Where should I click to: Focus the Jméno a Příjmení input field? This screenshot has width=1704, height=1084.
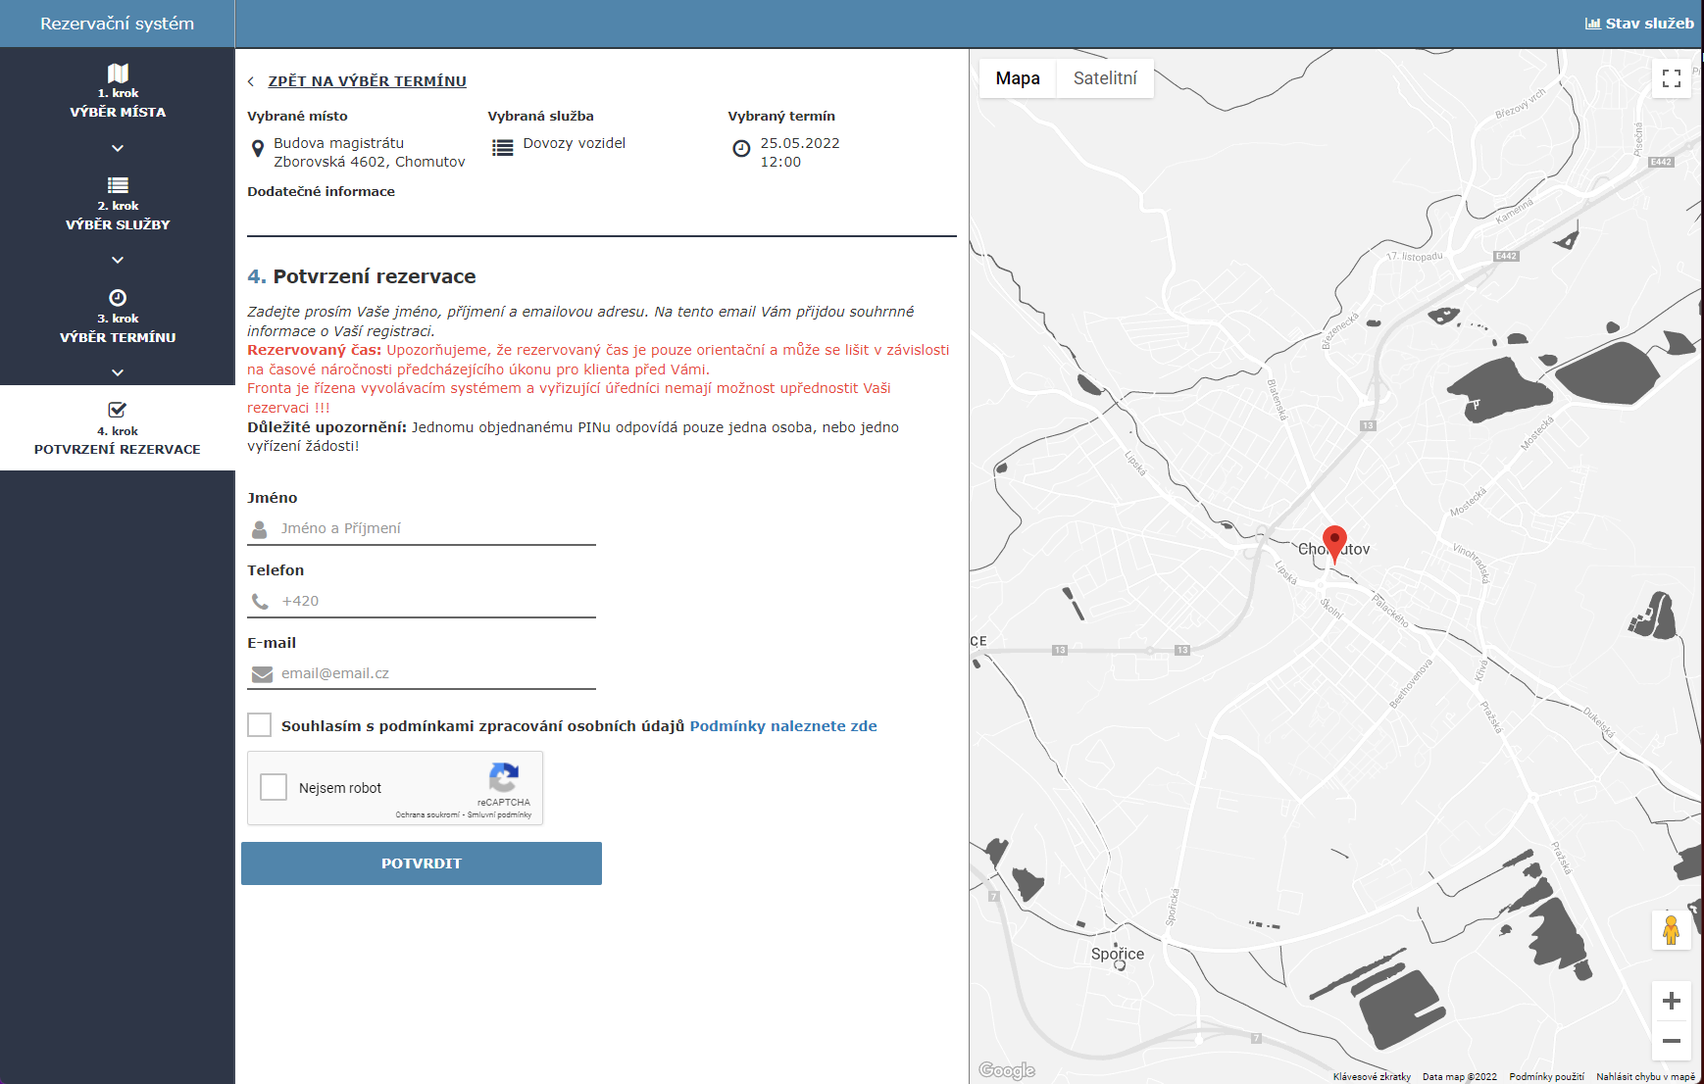pos(422,529)
